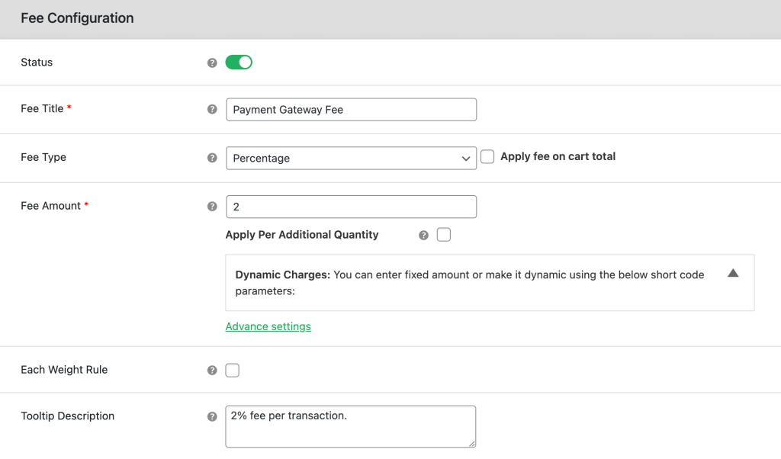This screenshot has height=459, width=781.
Task: Click the 'Fee Configuration' heading
Action: pyautogui.click(x=77, y=18)
